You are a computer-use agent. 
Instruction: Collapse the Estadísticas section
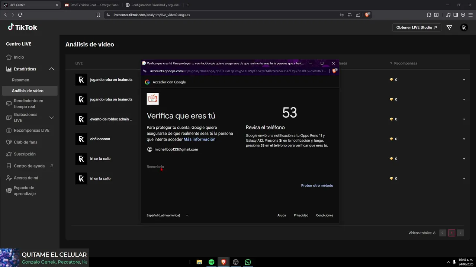coord(51,69)
